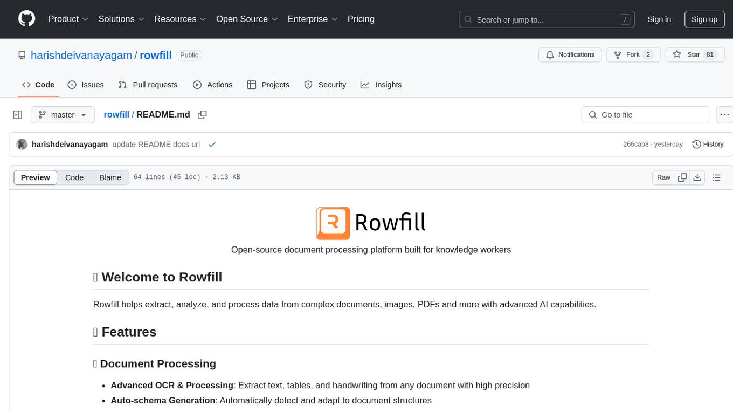Click the Document Processing heading

point(155,363)
